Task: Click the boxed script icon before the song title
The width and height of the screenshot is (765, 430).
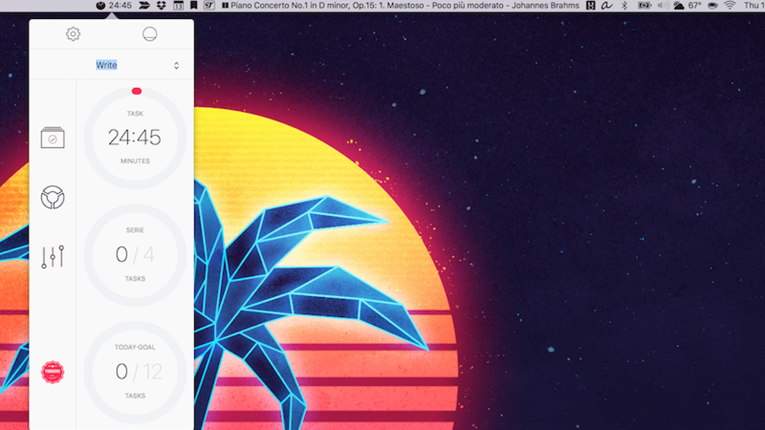Action: tap(210, 6)
